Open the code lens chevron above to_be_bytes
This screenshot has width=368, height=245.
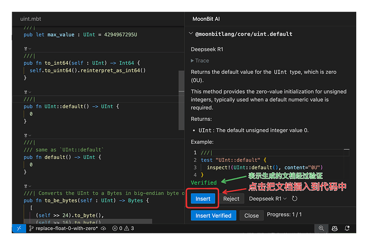(30, 186)
